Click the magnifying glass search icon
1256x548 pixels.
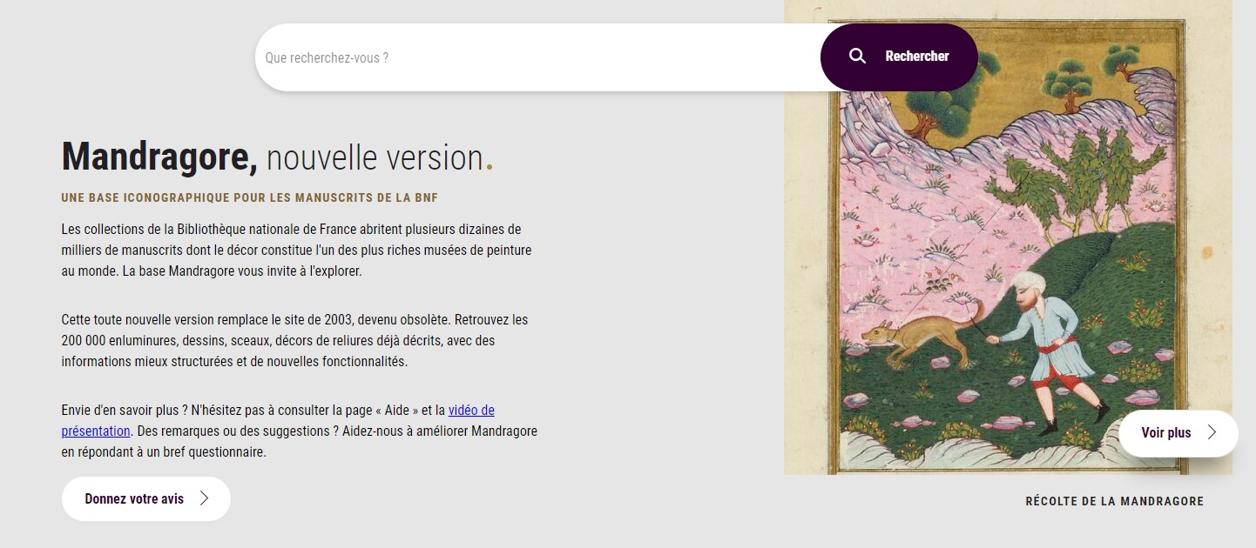[x=857, y=57]
